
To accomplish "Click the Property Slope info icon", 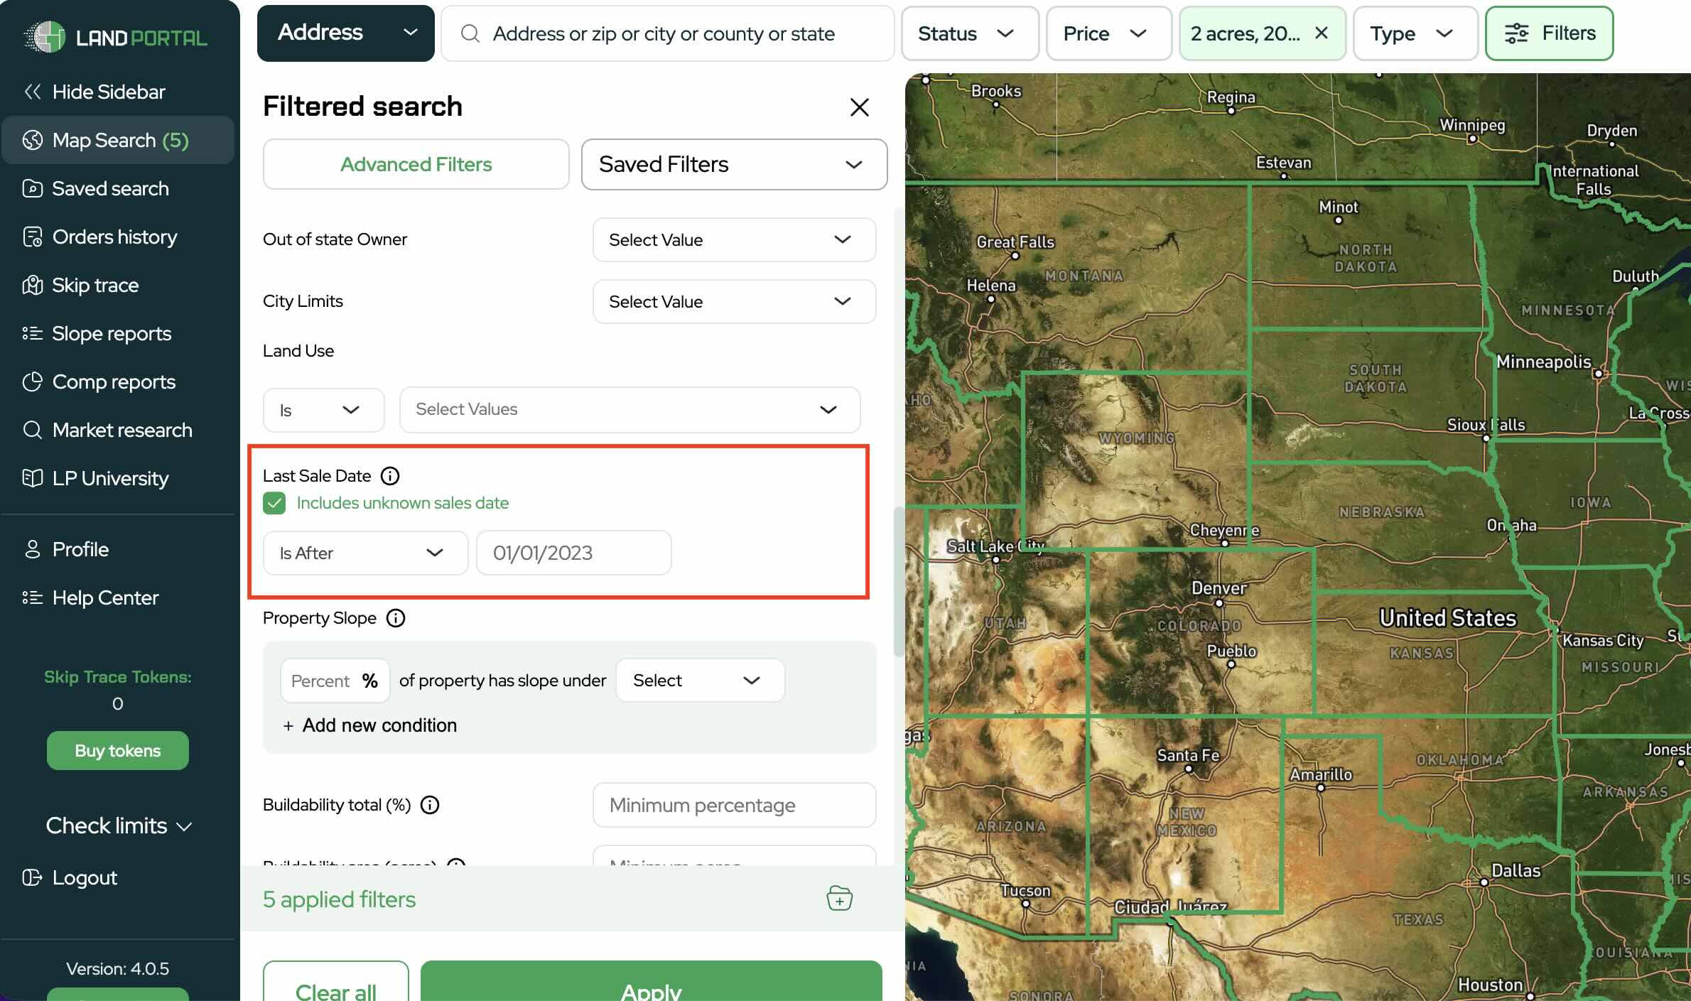I will 396,618.
